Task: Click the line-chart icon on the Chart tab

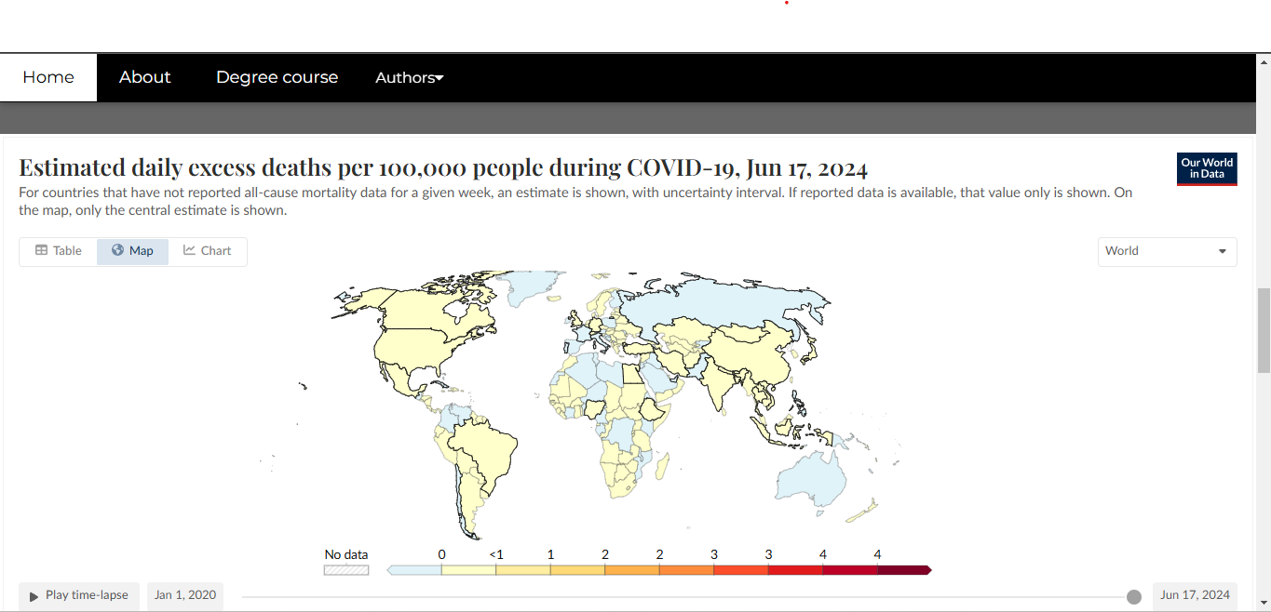Action: point(188,250)
